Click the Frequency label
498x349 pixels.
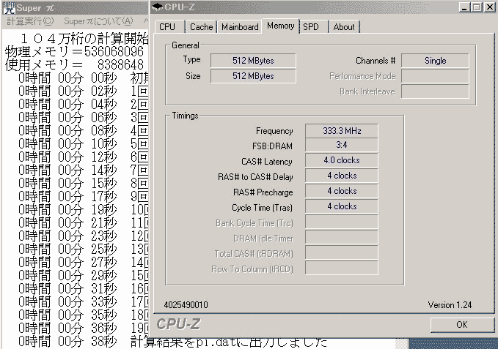click(274, 131)
